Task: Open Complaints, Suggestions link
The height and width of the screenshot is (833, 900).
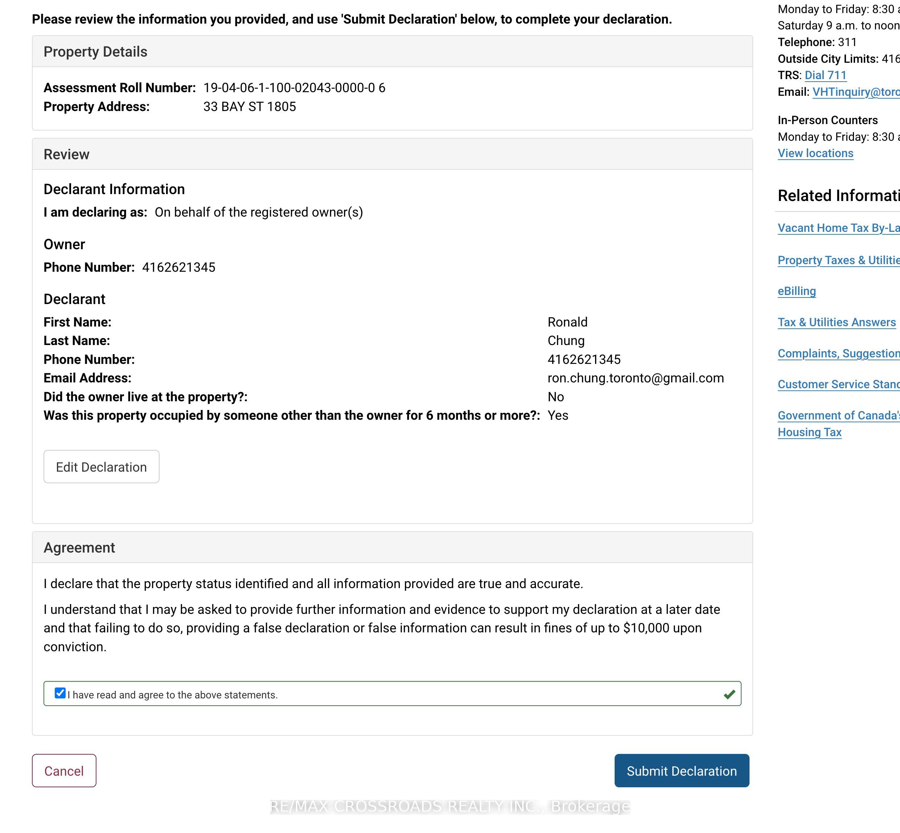Action: coord(839,353)
